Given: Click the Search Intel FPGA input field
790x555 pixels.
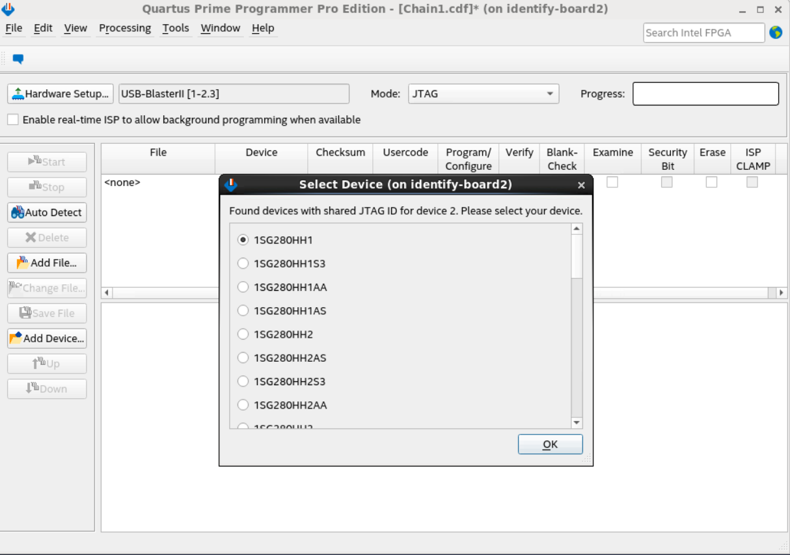Looking at the screenshot, I should [703, 32].
